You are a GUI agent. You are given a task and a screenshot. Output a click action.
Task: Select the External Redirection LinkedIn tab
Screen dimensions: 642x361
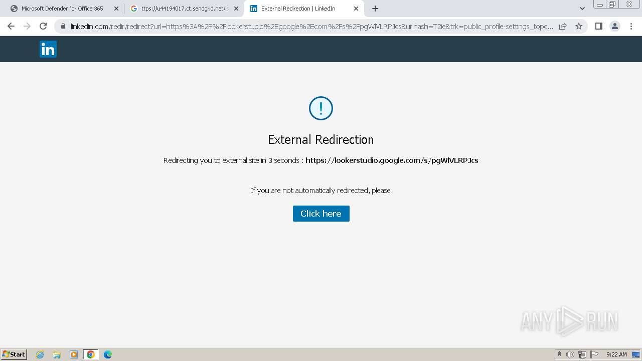(x=304, y=9)
